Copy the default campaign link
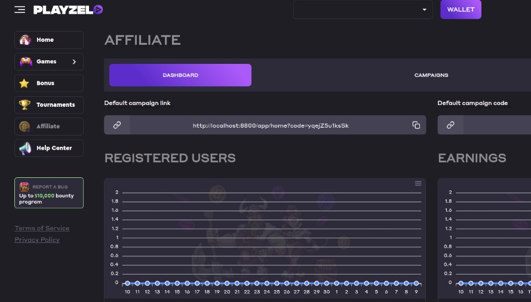The height and width of the screenshot is (302, 531). (x=416, y=125)
